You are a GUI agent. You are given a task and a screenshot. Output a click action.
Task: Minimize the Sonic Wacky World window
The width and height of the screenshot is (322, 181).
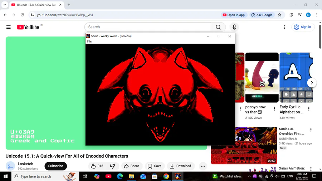click(x=208, y=36)
